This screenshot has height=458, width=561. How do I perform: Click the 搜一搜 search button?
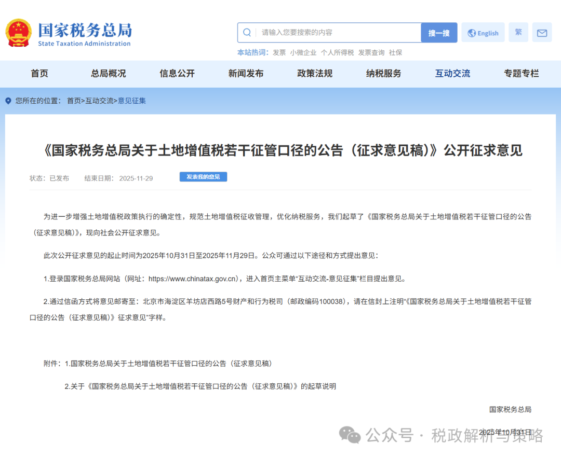pyautogui.click(x=439, y=33)
